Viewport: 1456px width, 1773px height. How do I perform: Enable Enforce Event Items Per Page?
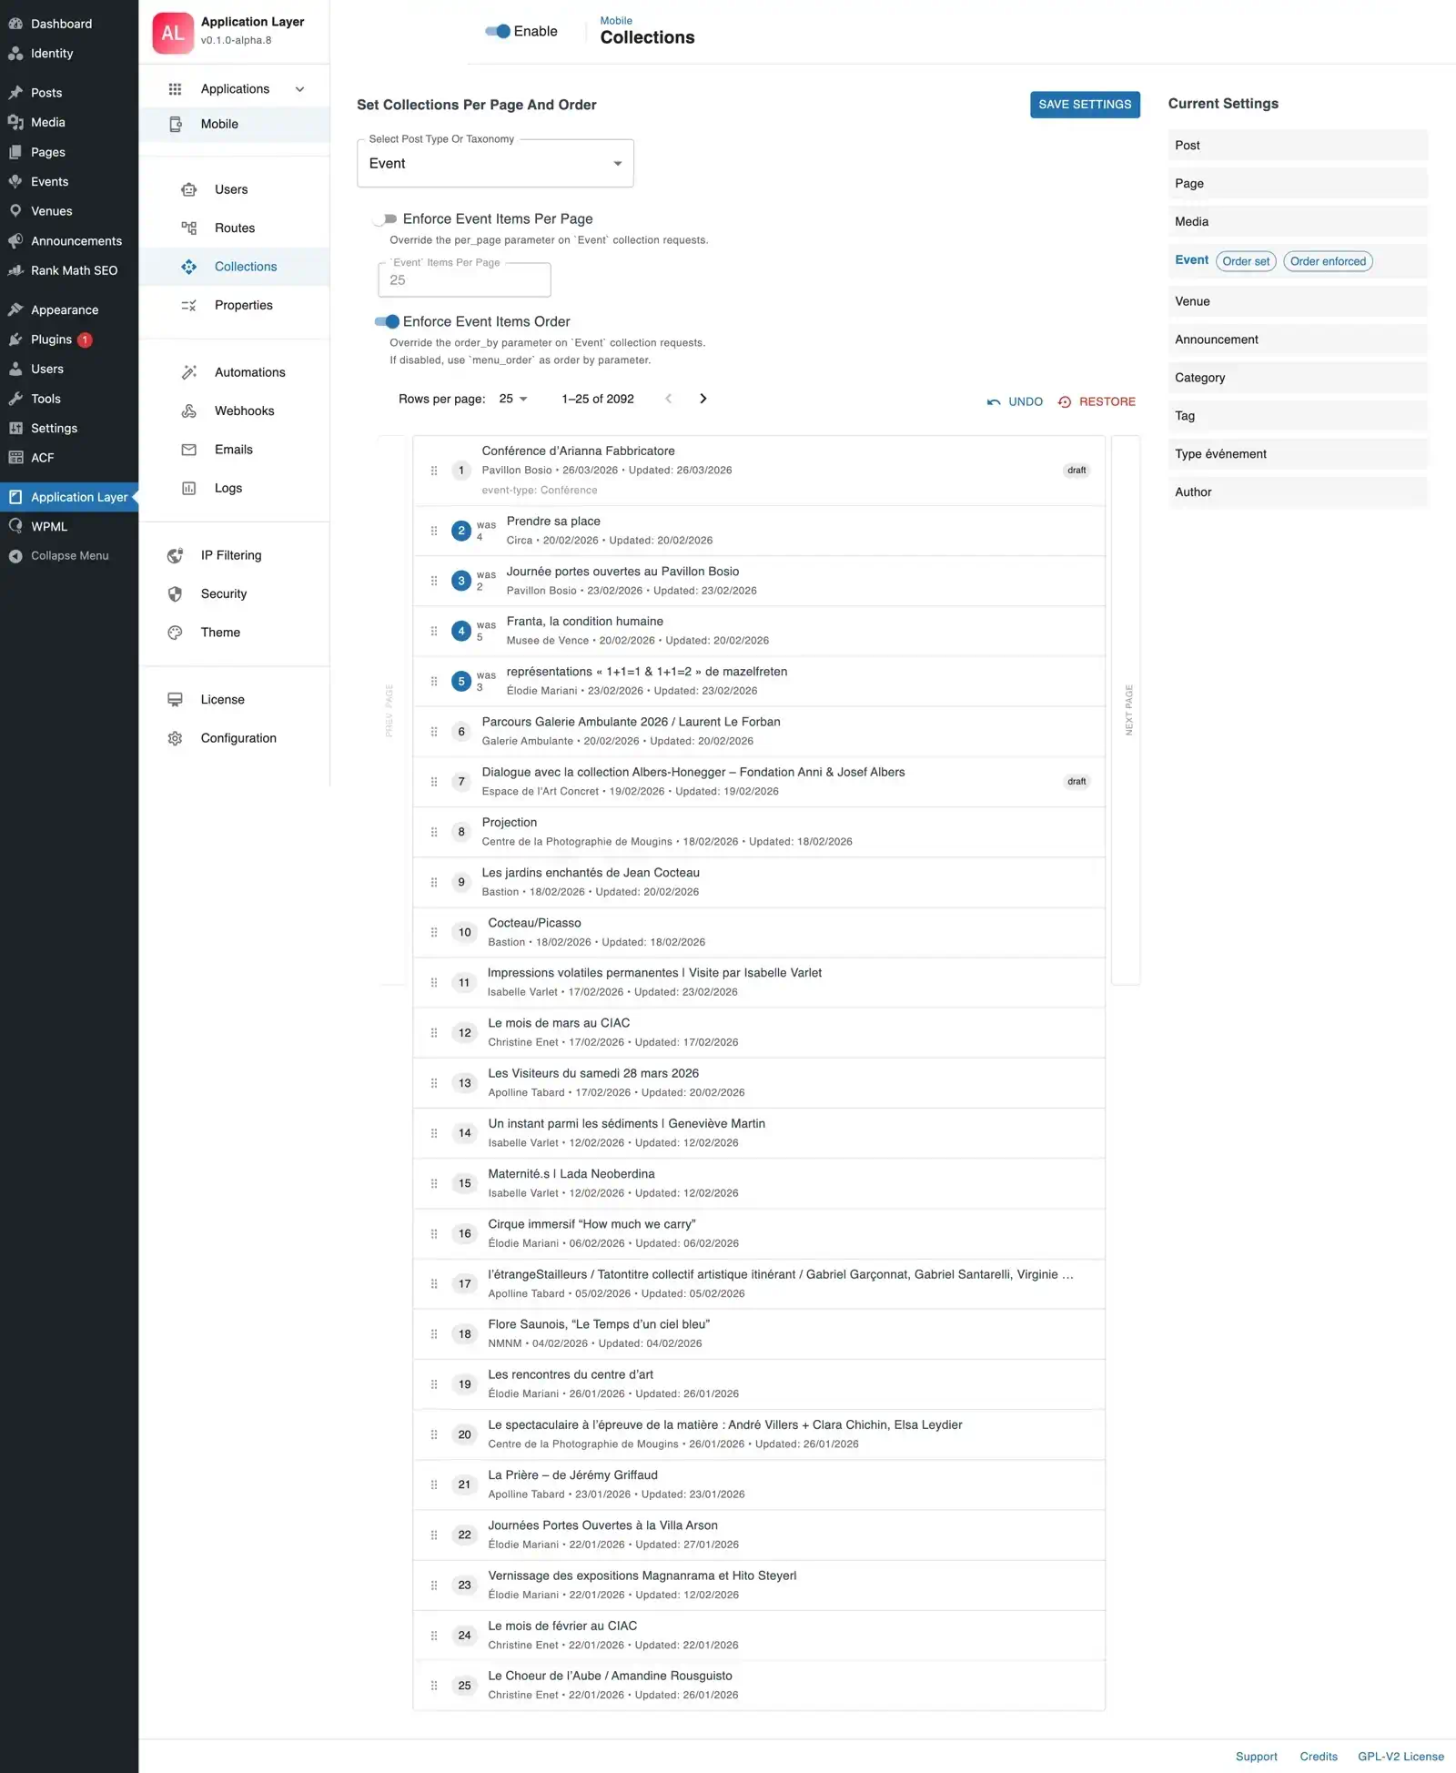(386, 219)
